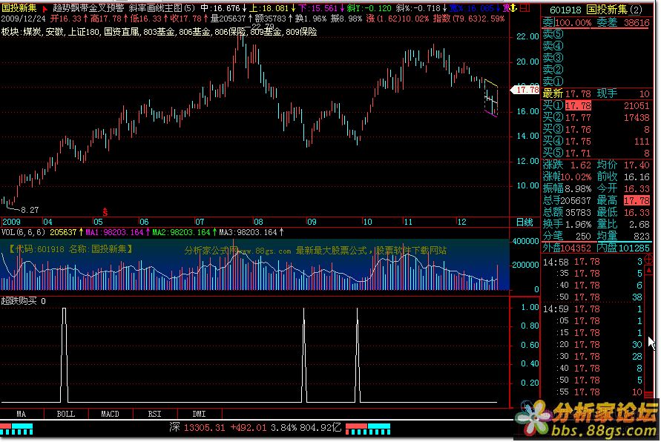Viewport: 661px width, 442px height.
Task: Click the 17.78 price tag on the price axis
Action: tap(527, 90)
